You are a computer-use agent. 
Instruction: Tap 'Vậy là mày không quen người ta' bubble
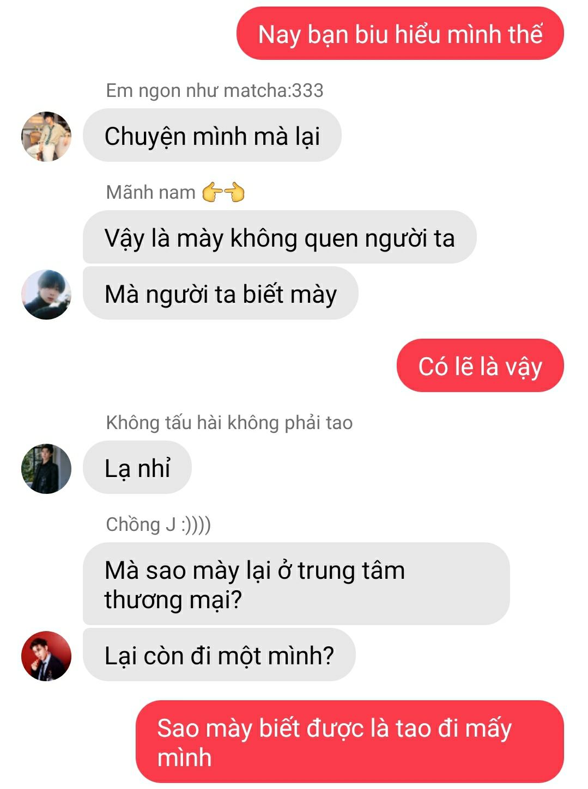click(280, 237)
